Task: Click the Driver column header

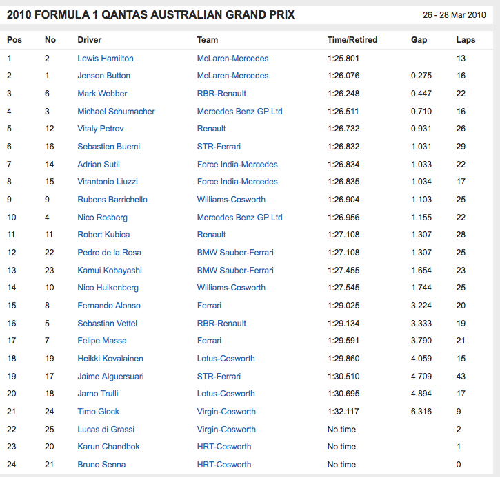Action: click(x=89, y=40)
